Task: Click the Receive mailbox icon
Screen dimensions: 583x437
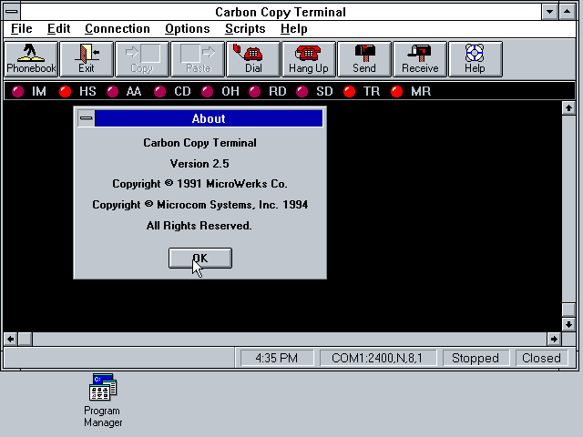Action: tap(420, 59)
